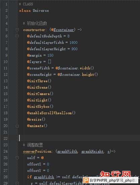The image size is (140, 185).
Task: Collapse the constructor fold marker on line 5
Action: [x=17, y=30]
